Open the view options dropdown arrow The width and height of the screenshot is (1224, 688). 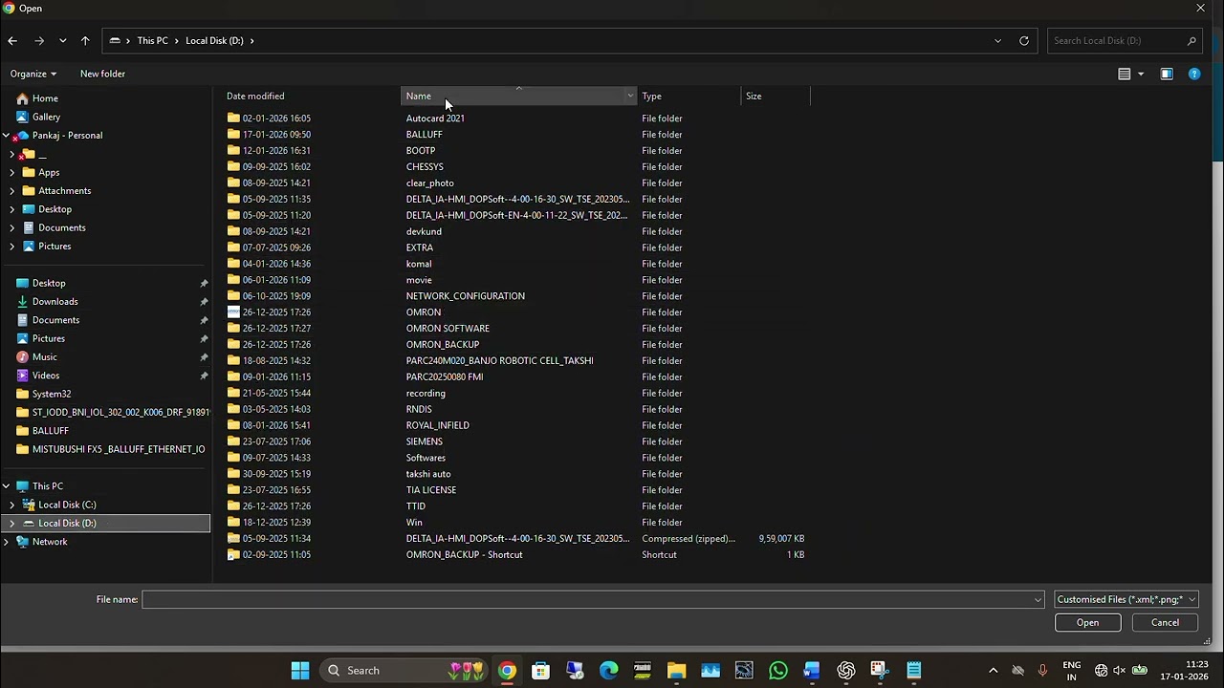pyautogui.click(x=1141, y=74)
